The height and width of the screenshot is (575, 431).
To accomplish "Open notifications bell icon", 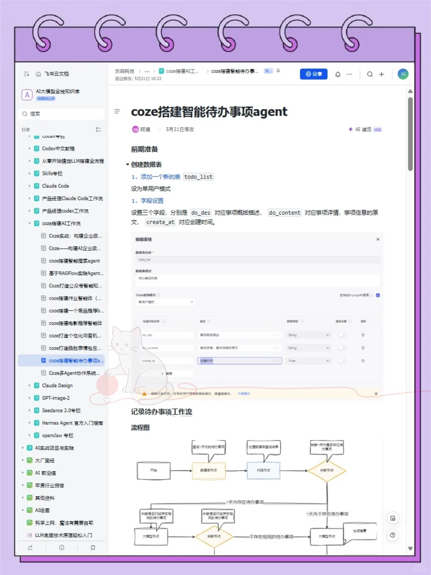I will 338,74.
